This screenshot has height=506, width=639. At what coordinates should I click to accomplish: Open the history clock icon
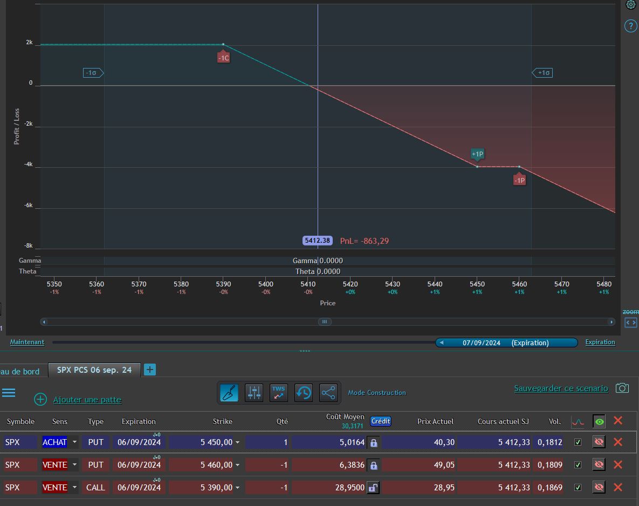pos(304,393)
